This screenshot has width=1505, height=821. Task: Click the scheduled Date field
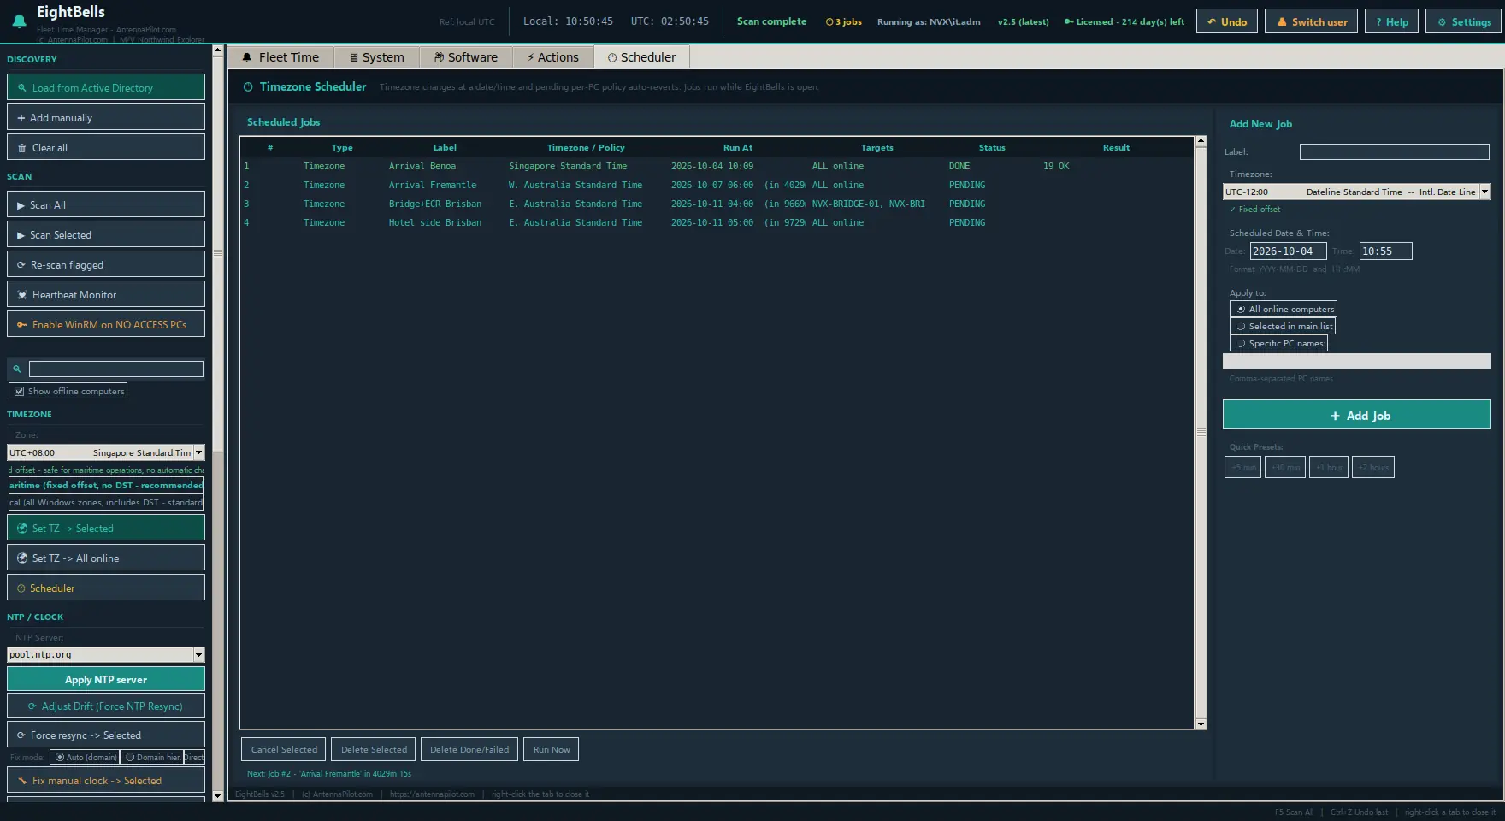coord(1288,251)
